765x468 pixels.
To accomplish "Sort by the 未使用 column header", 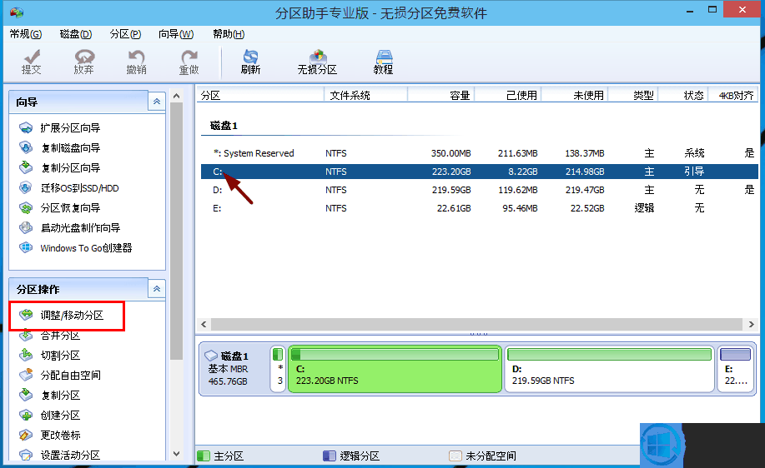I will [x=575, y=96].
